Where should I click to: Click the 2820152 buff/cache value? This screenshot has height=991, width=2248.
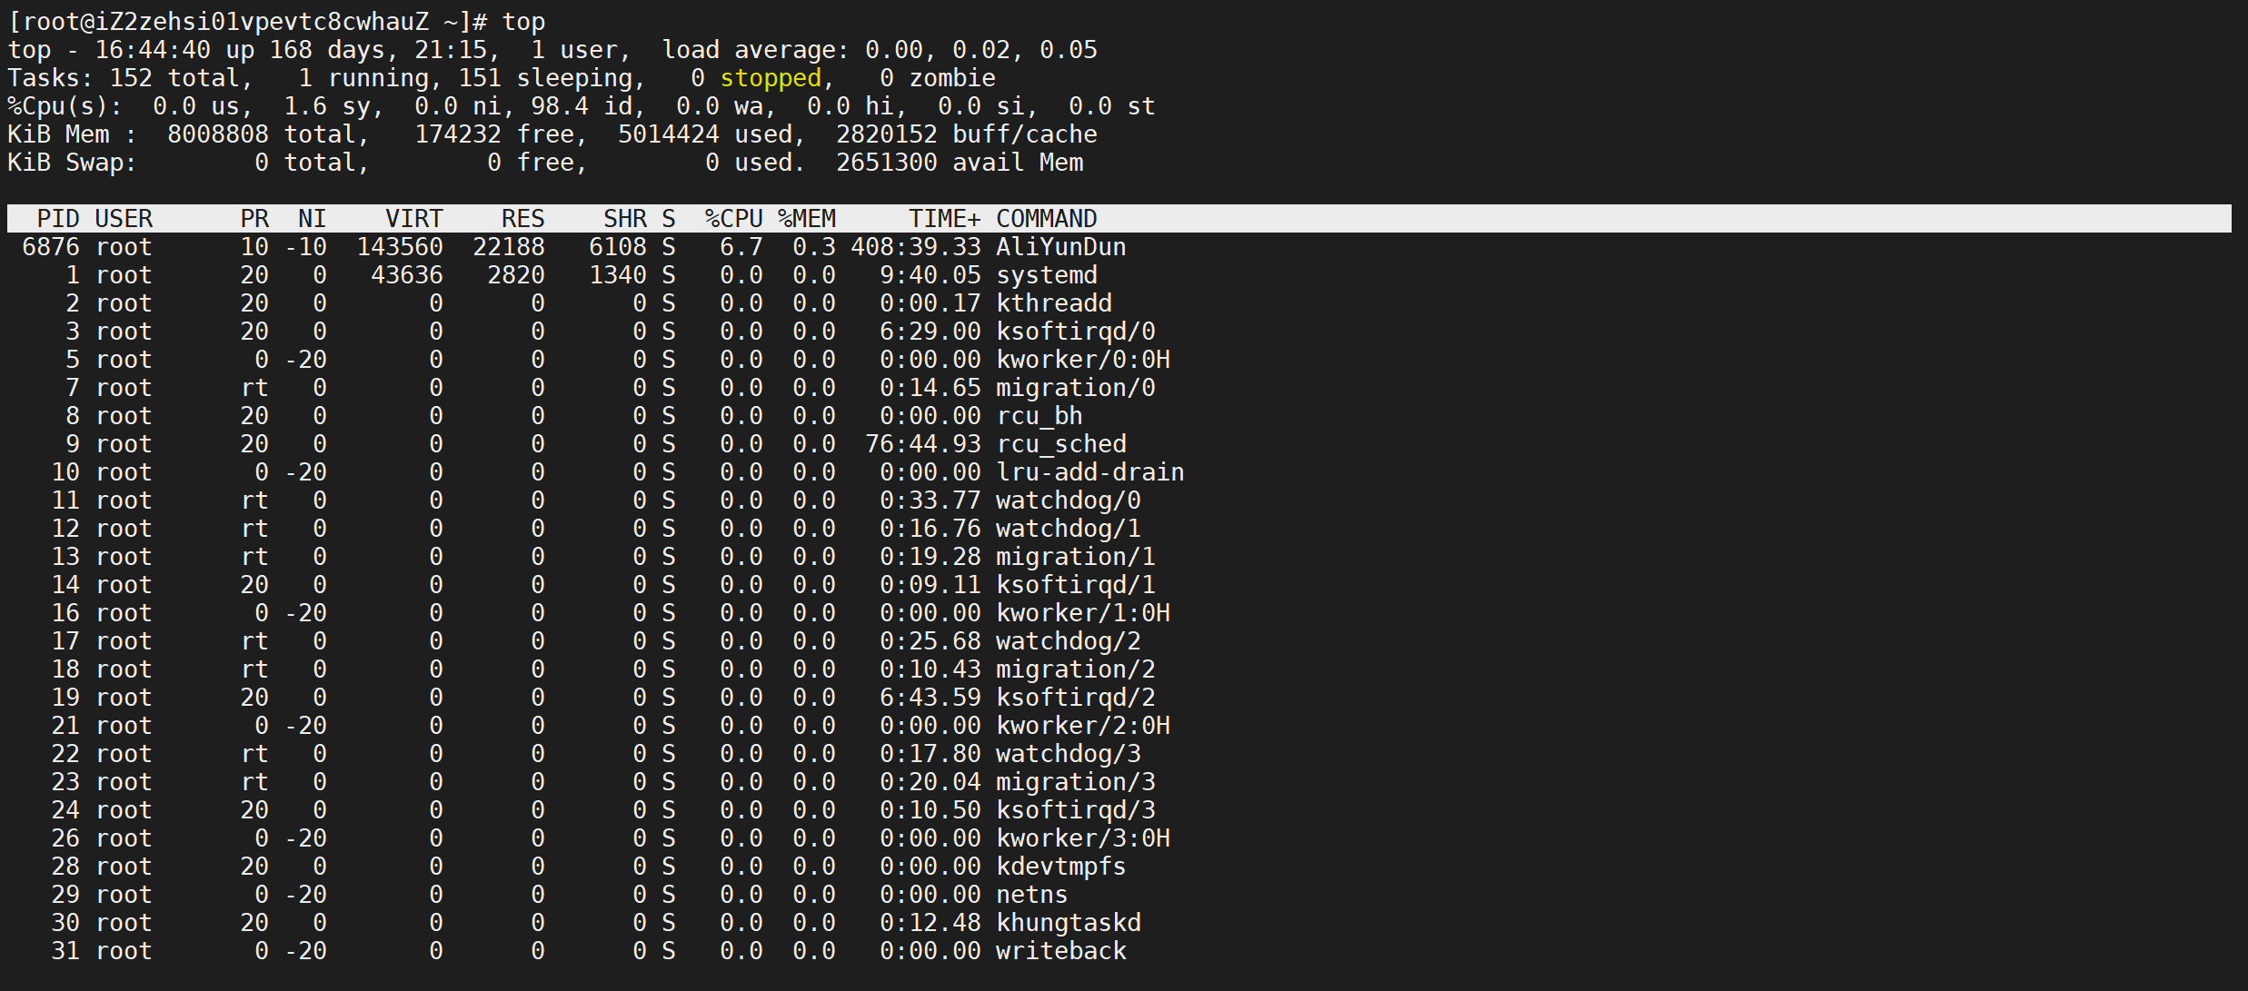(x=887, y=134)
